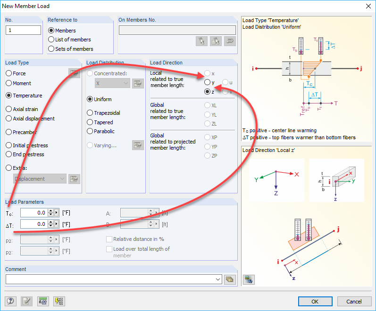Open the comment library icon

click(230, 279)
